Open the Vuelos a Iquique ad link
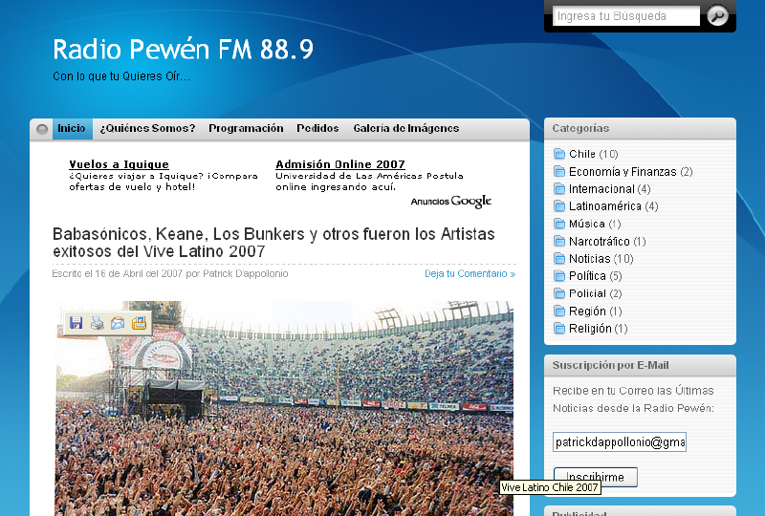 tap(119, 164)
